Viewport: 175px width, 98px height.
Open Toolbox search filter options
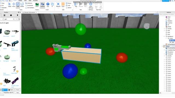19,19
